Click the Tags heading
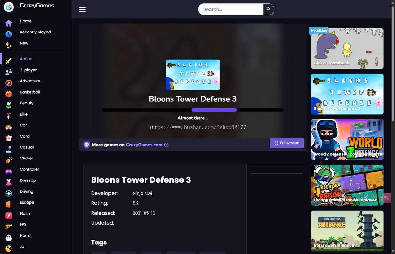395x254 pixels. 99,243
